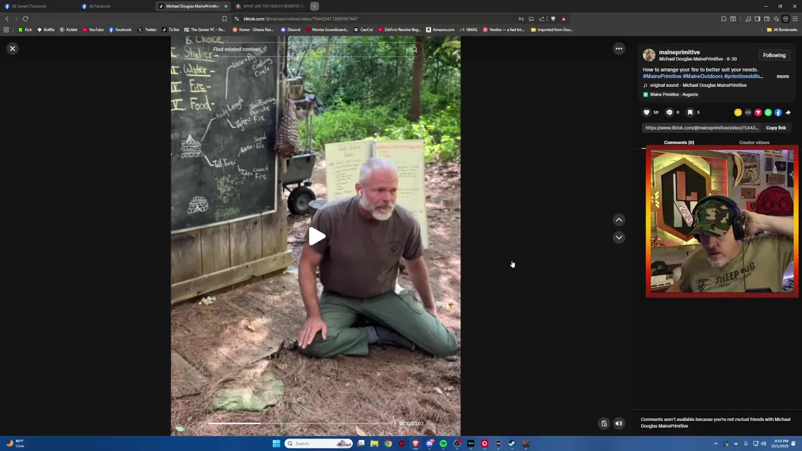Open File Explorer from the taskbar
802x451 pixels.
point(374,443)
